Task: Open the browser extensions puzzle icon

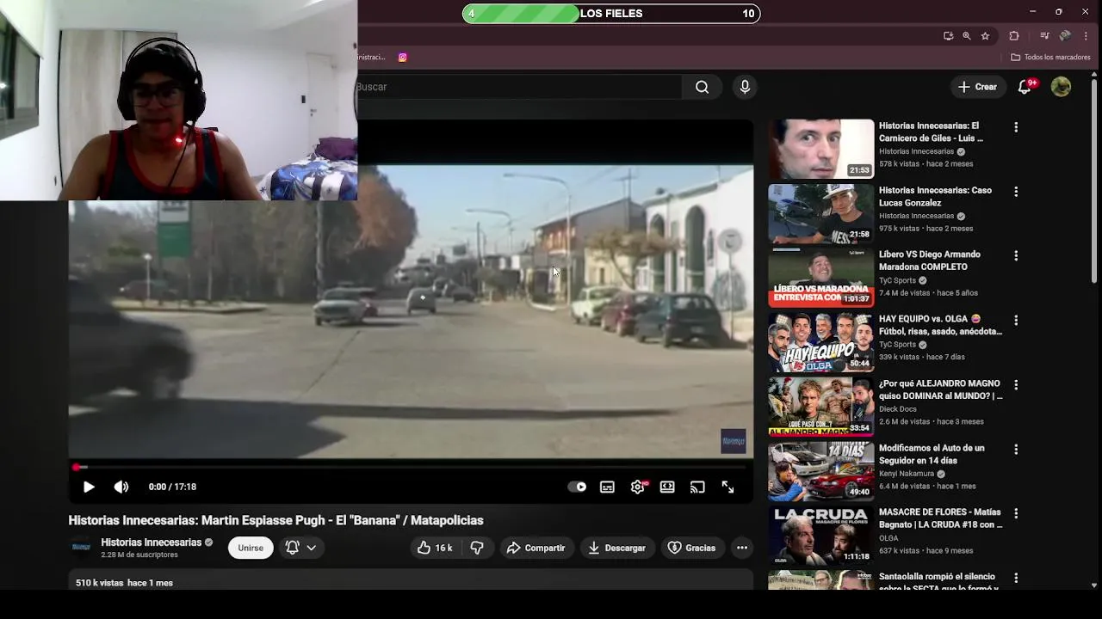Action: [1014, 36]
